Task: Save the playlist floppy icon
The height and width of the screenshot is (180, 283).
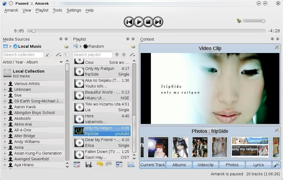Action: [x=89, y=165]
